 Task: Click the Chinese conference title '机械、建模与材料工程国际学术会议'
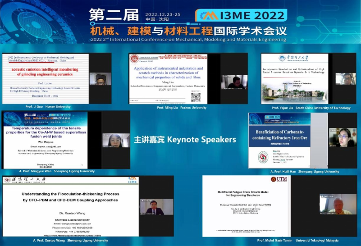pyautogui.click(x=188, y=31)
